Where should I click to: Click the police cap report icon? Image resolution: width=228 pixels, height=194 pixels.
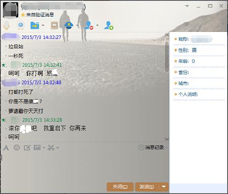[69, 25]
